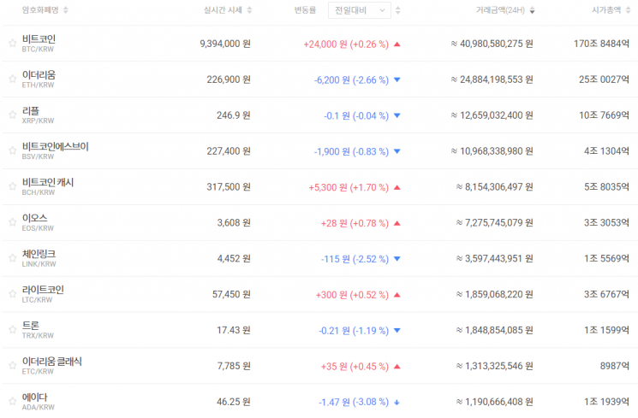Click the 9,394,000 원 price

225,44
